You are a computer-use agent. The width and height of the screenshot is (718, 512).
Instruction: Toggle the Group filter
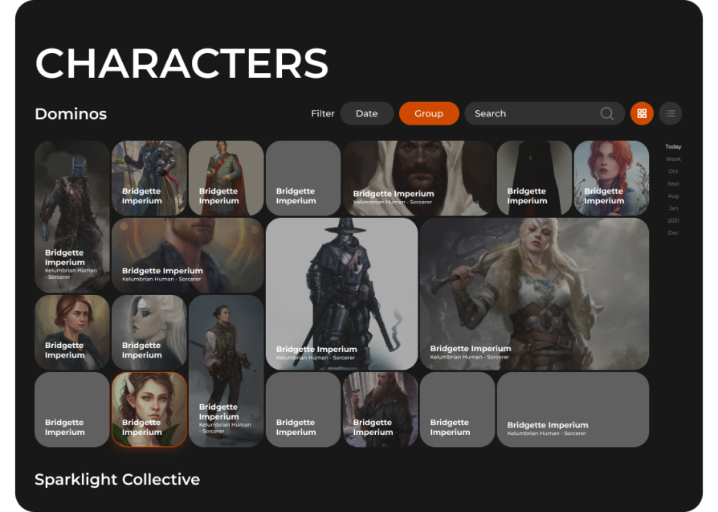tap(429, 113)
